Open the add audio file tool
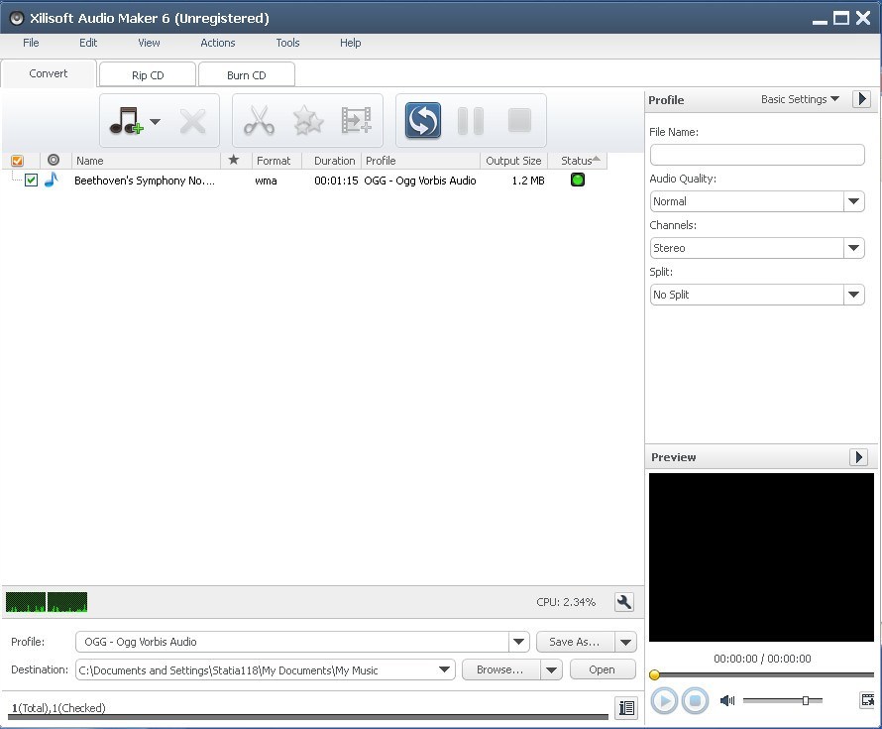This screenshot has height=729, width=882. [x=124, y=119]
